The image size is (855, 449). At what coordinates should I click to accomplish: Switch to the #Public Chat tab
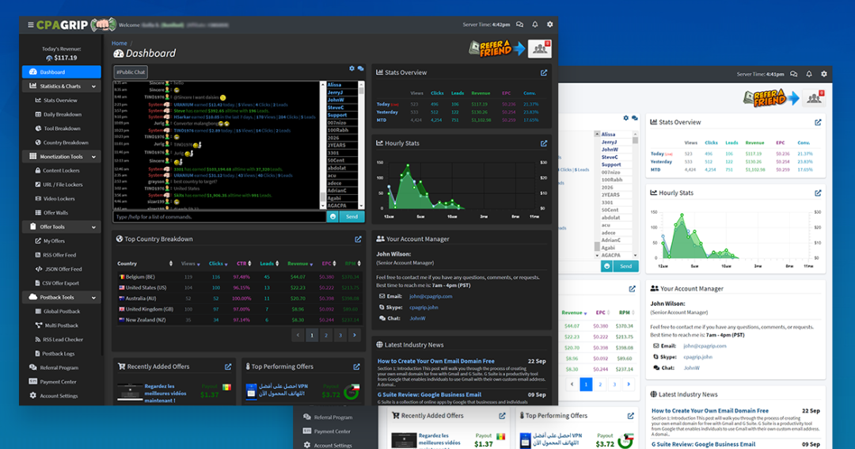coord(131,72)
